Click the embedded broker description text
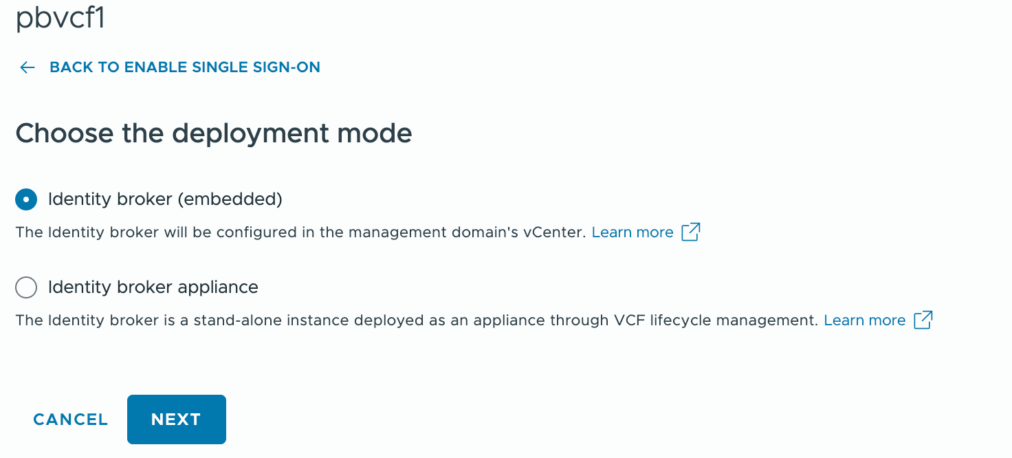Screen dimensions: 1012x458 [206, 232]
